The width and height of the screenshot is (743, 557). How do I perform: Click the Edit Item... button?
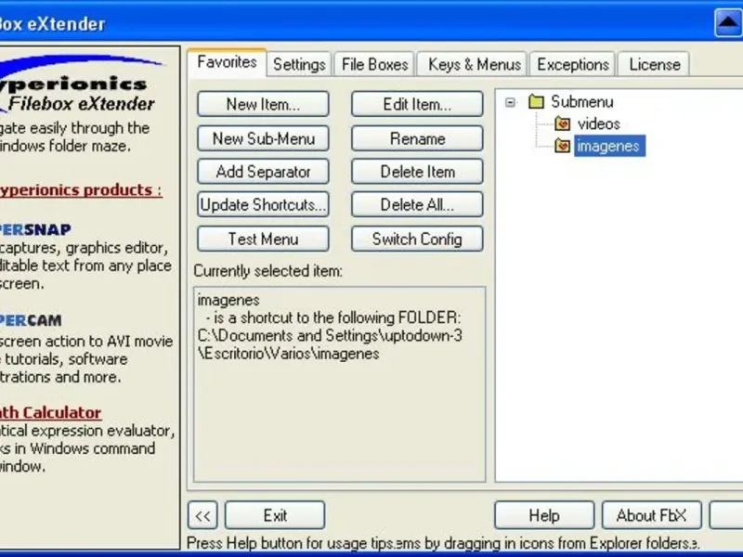(417, 104)
